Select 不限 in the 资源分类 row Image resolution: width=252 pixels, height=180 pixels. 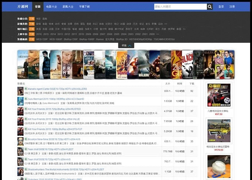(31, 19)
